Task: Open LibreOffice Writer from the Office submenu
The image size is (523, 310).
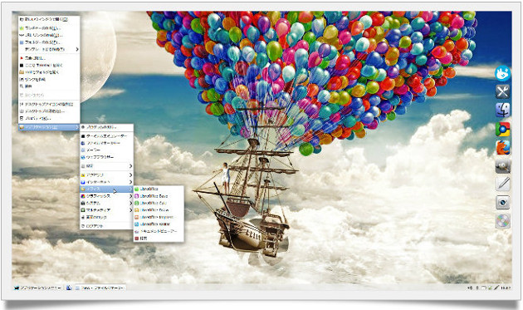Action: (159, 224)
